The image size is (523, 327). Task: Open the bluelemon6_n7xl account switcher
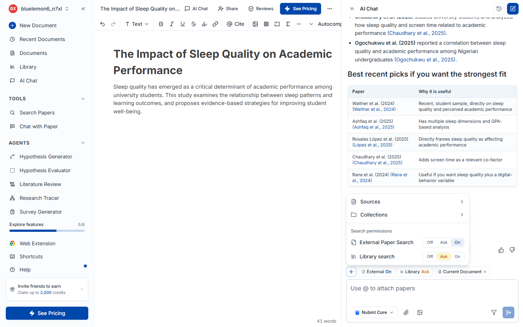click(x=39, y=9)
